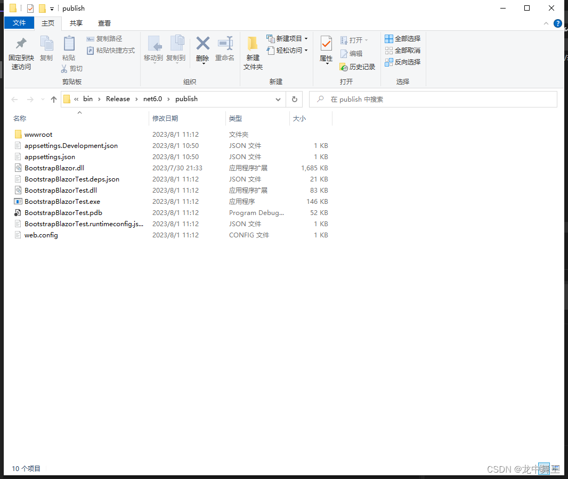
Task: Select BootstrapBlazor.dll file
Action: (54, 168)
